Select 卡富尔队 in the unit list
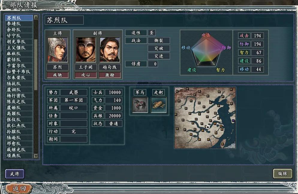 pyautogui.click(x=19, y=66)
